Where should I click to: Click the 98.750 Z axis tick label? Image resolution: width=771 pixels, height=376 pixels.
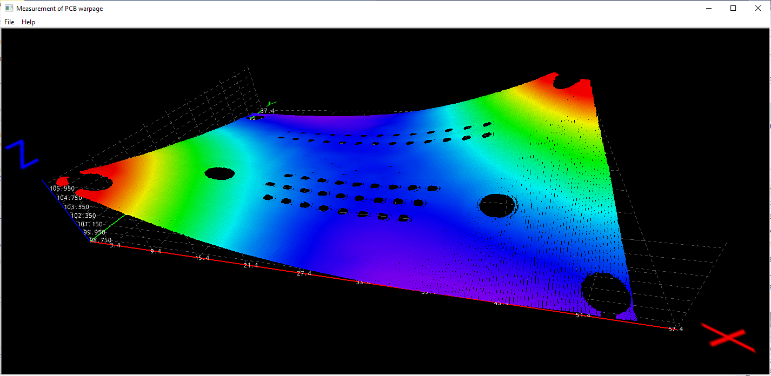tap(101, 240)
